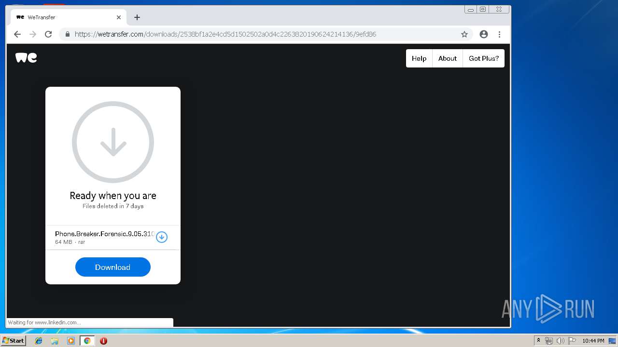The image size is (618, 347).
Task: Open Windows Explorer folder icon in taskbar
Action: tap(55, 341)
